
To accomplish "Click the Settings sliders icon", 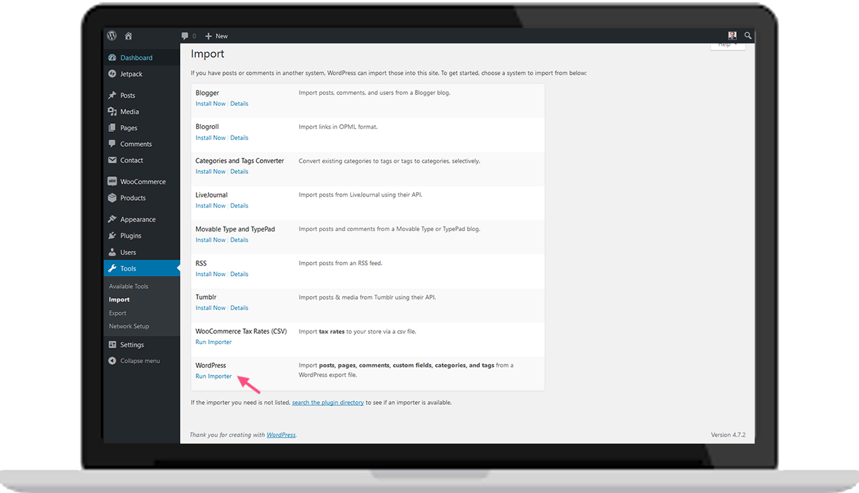I will tap(112, 345).
